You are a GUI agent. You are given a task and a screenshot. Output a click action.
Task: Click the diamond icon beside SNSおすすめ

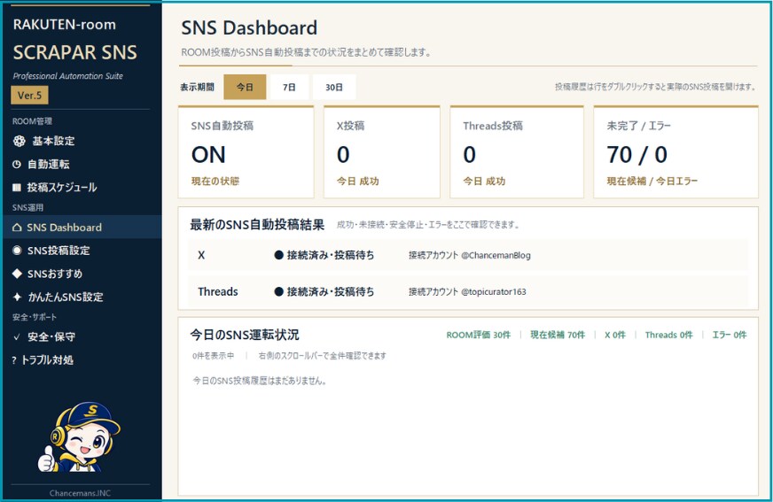tap(17, 274)
